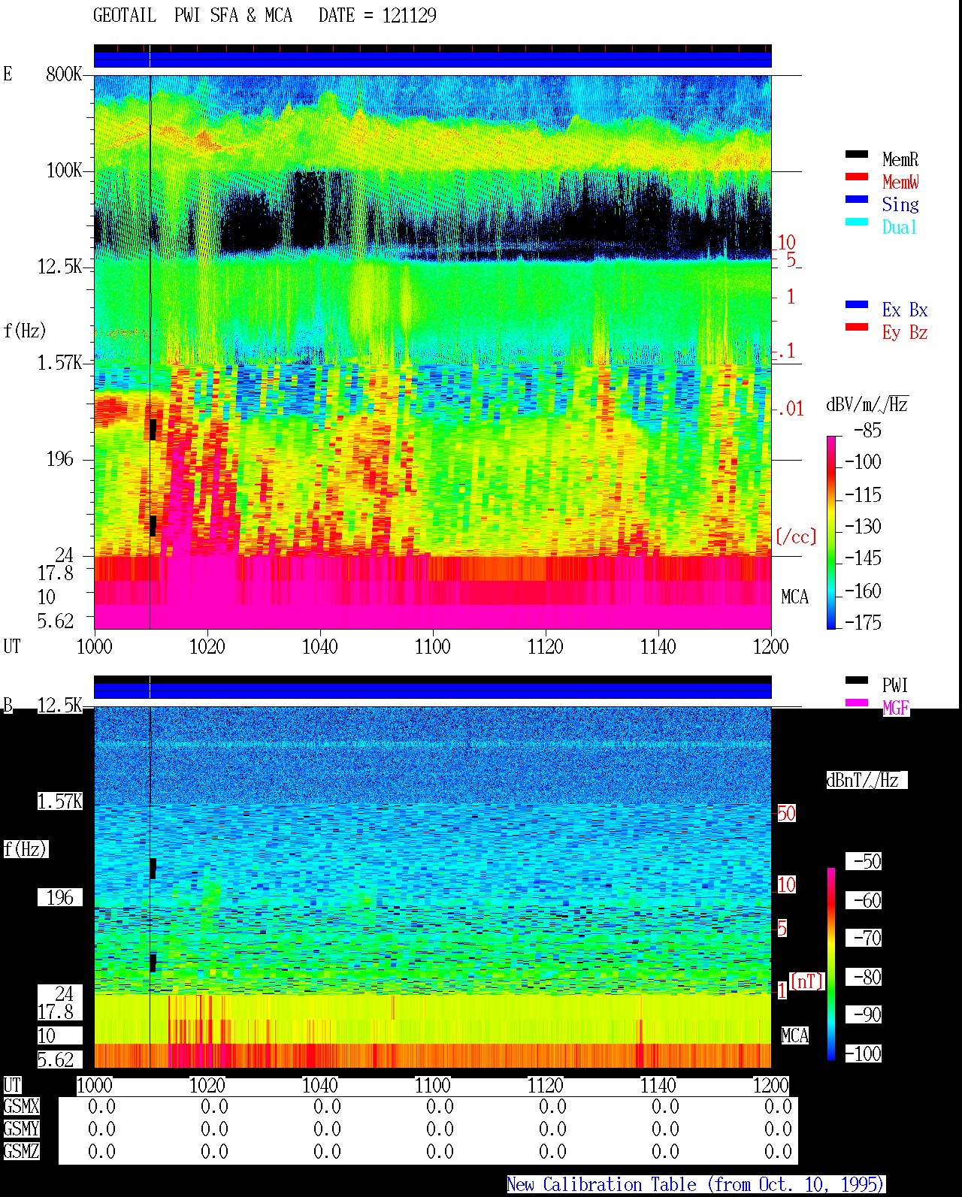Click the 1040 time tick under the E panel
The image size is (962, 1197).
(320, 647)
